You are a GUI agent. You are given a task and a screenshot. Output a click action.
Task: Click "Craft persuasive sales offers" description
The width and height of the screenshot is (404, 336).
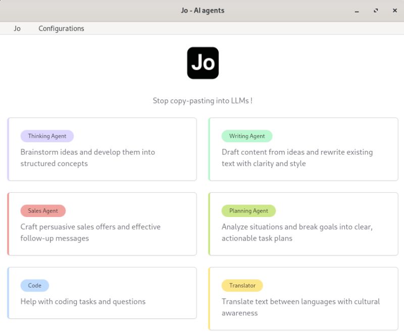point(90,232)
